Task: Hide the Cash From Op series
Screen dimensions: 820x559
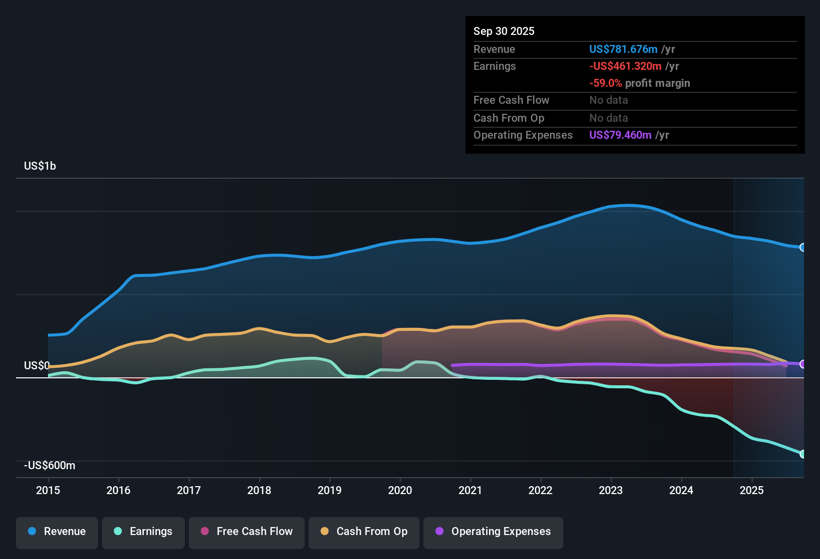Action: click(364, 532)
